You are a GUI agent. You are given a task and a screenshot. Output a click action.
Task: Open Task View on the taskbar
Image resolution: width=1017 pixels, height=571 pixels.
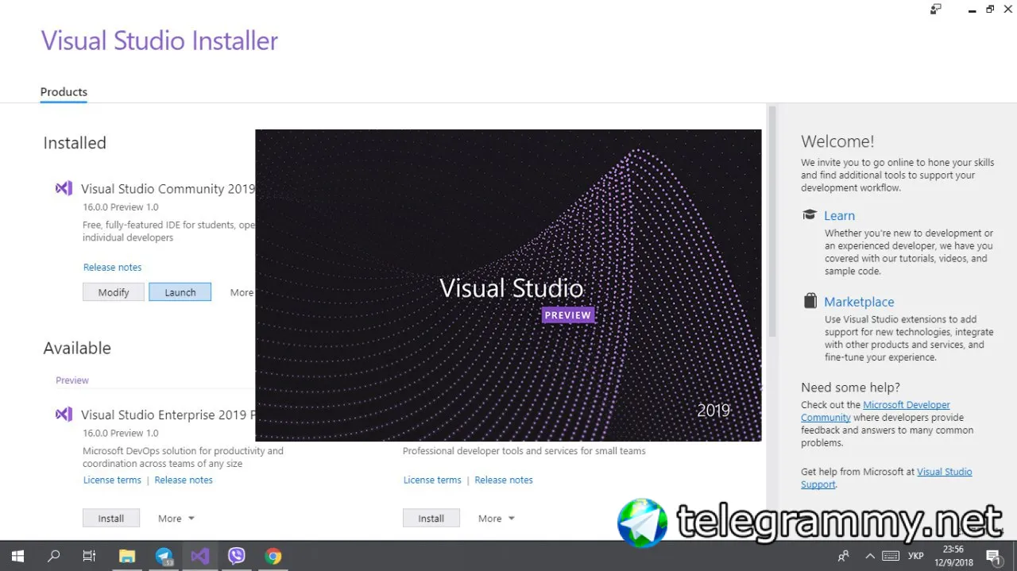90,556
